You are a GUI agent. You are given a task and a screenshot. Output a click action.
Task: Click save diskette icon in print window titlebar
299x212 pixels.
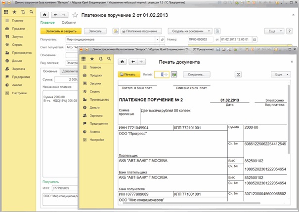[x=218, y=49]
